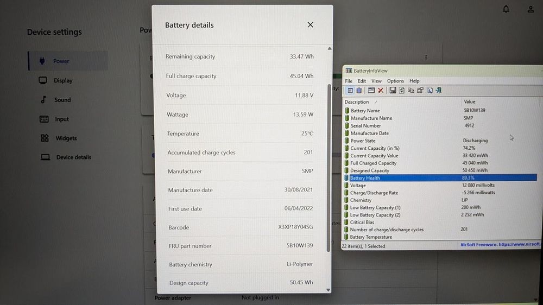Click the BatteryInfoView title bar app icon
543x305 pixels.
pyautogui.click(x=349, y=71)
